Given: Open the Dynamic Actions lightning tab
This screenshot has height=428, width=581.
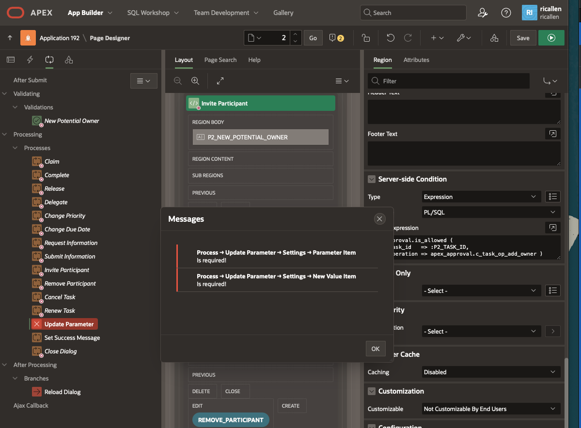Looking at the screenshot, I should [x=30, y=60].
